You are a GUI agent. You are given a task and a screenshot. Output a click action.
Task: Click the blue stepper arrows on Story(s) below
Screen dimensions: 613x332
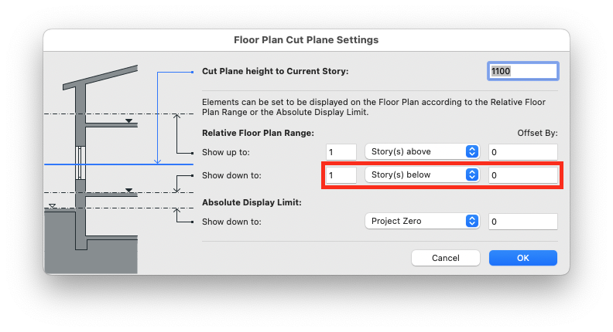coord(472,174)
